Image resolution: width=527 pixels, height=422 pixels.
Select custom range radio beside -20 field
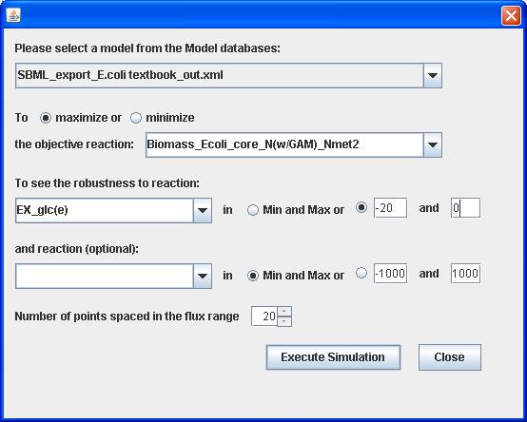(x=361, y=207)
